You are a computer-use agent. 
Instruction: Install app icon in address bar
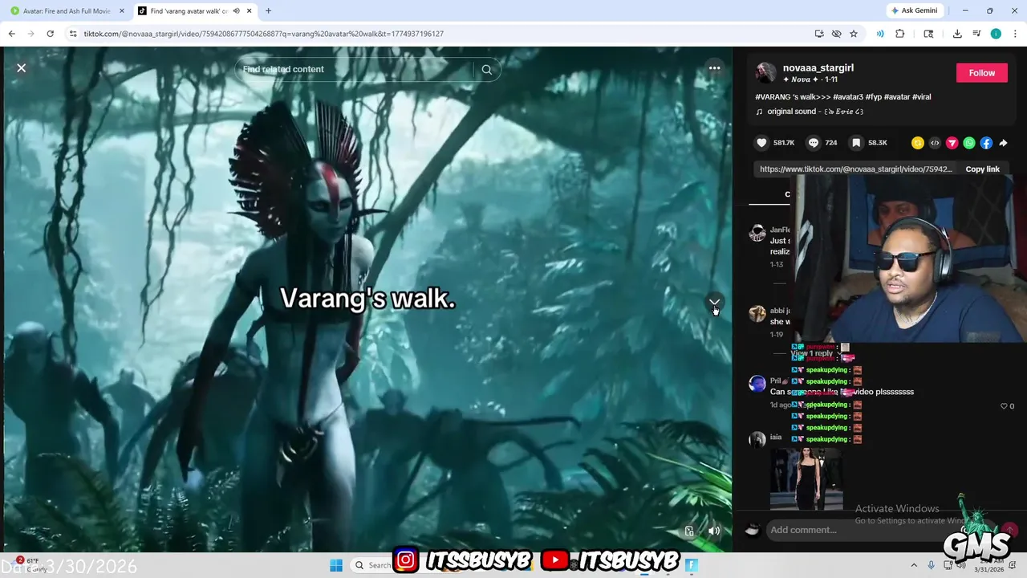819,34
